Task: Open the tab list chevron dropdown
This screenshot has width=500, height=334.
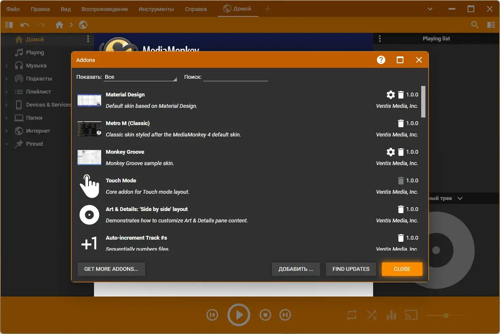Action: coord(430,9)
